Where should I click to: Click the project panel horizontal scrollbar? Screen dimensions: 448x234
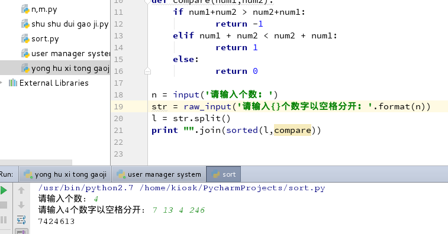point(36,162)
